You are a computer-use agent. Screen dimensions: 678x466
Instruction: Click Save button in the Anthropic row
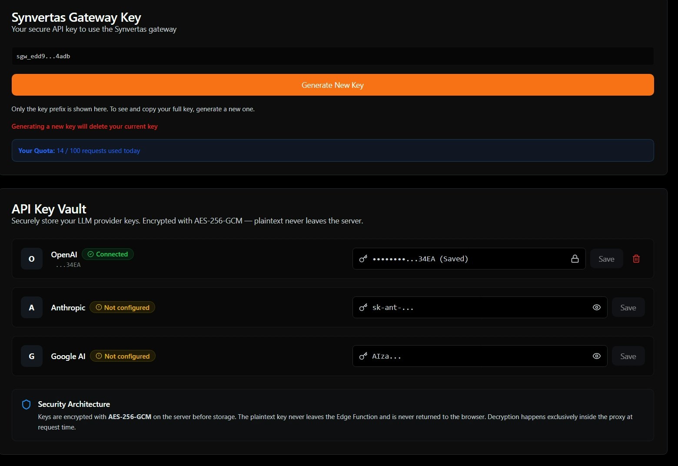(628, 307)
